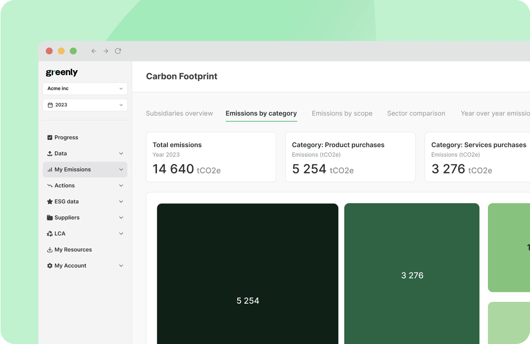Click the yellow window minimize button

61,51
